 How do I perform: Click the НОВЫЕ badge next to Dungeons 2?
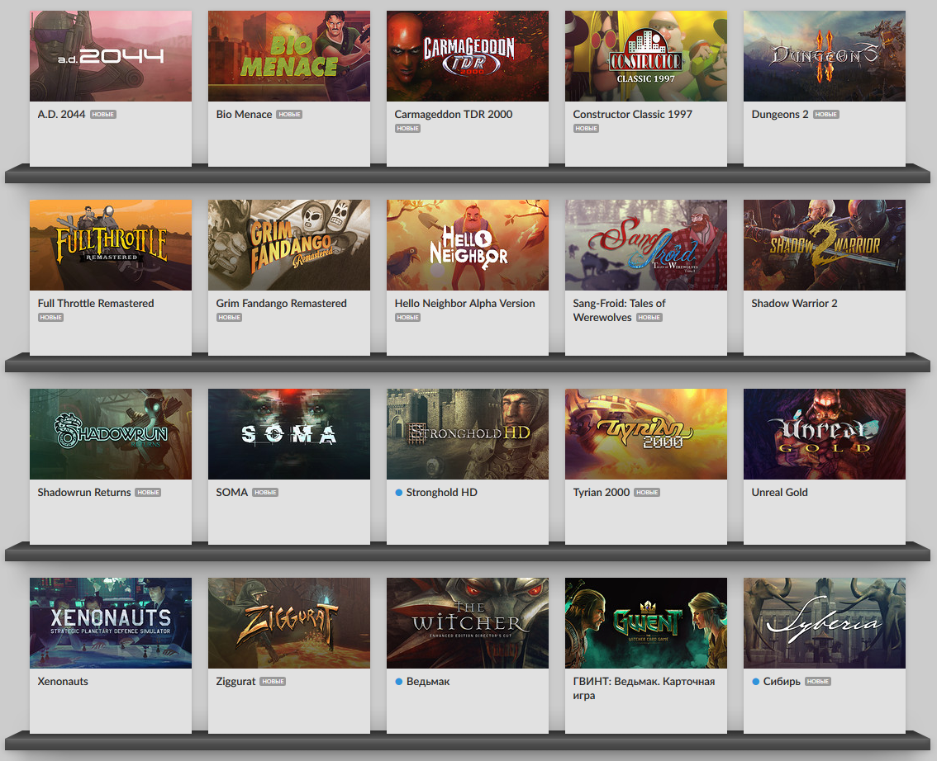825,114
